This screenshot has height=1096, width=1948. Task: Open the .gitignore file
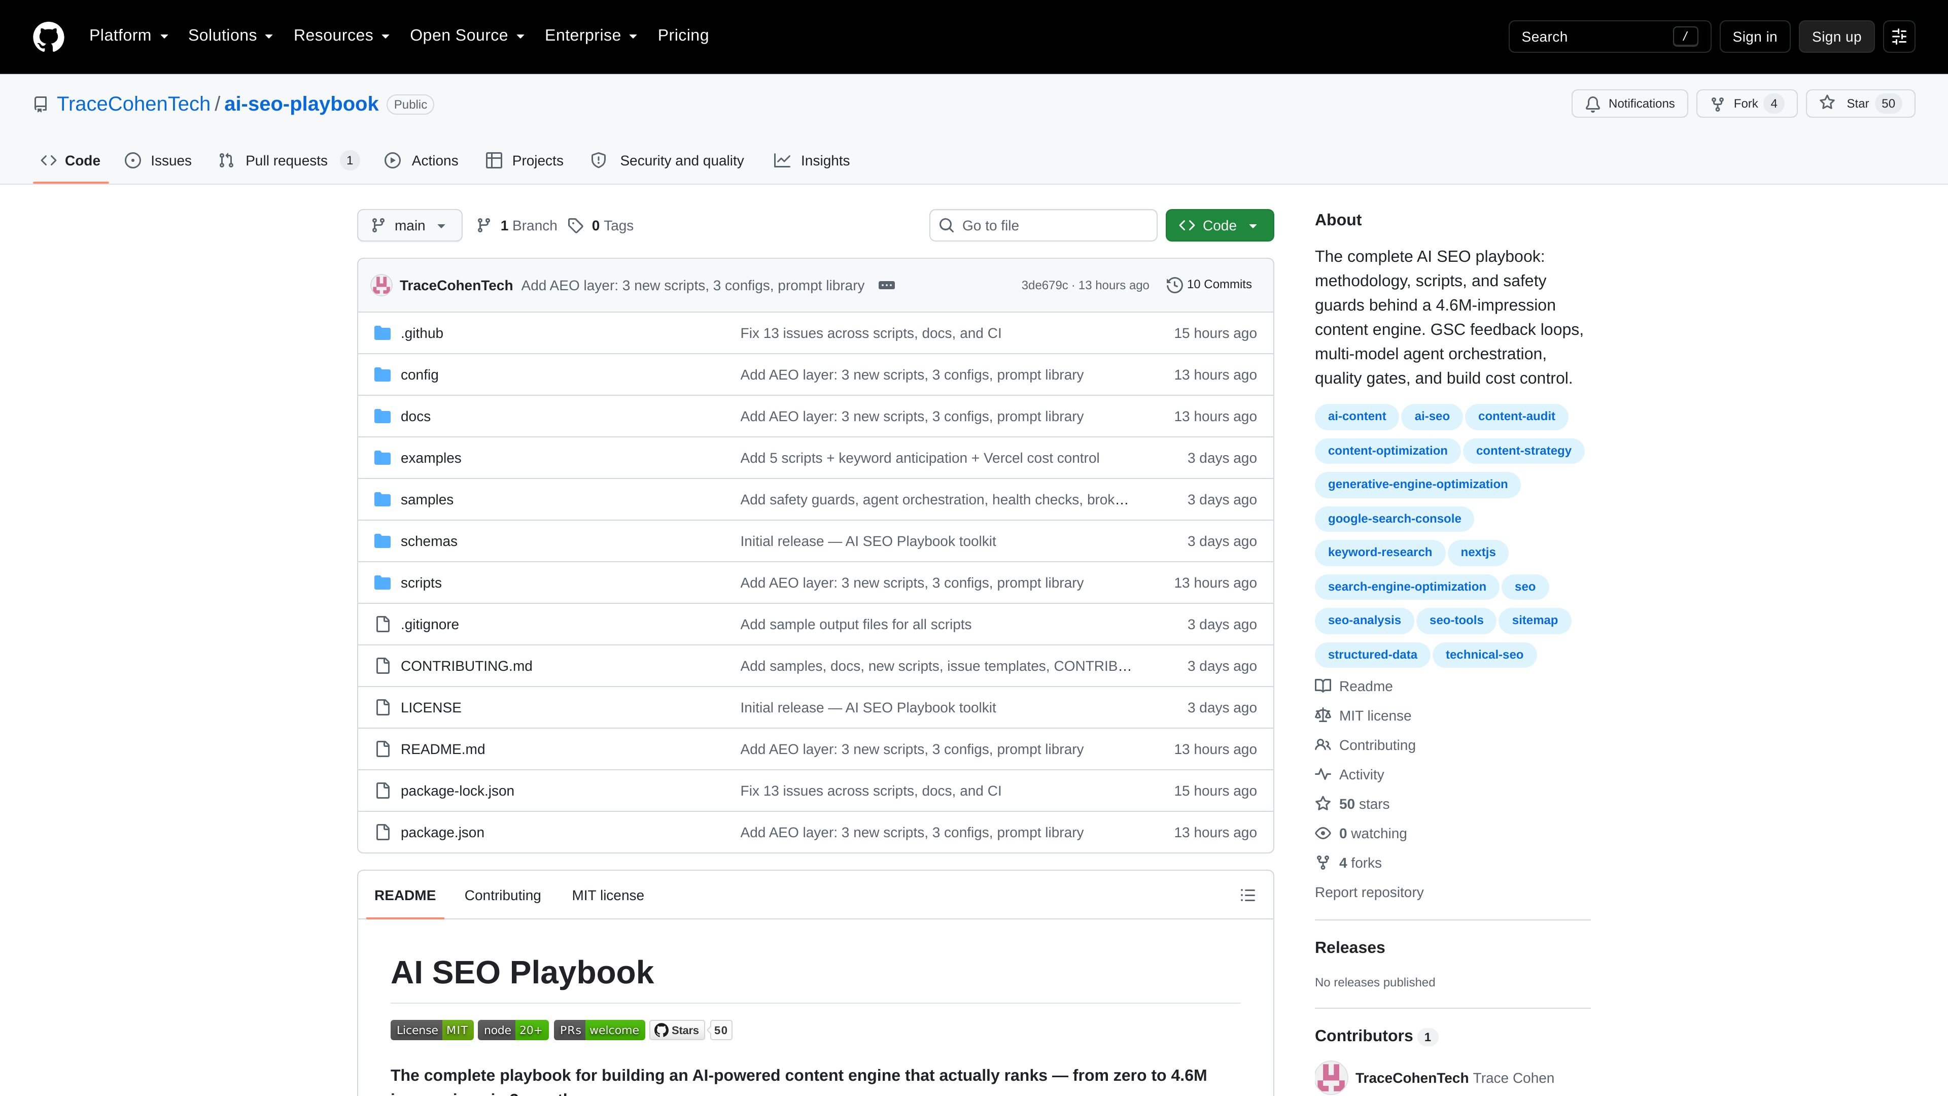pos(430,624)
